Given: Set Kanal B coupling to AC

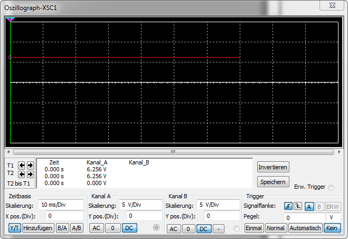Looking at the screenshot, I should (x=174, y=229).
